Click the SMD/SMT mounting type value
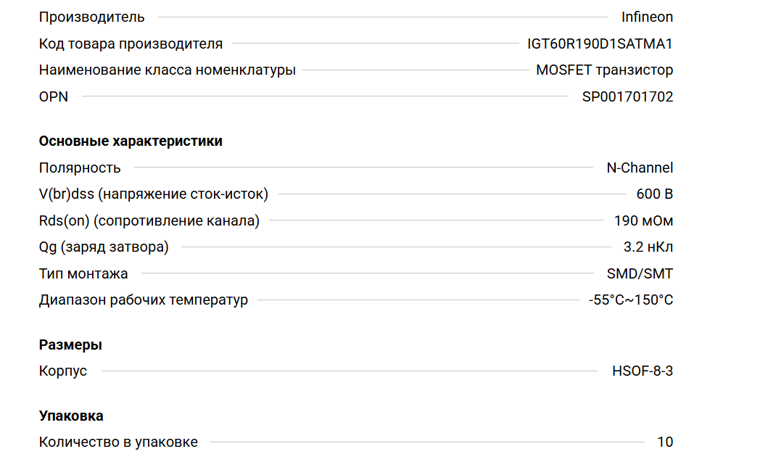The width and height of the screenshot is (768, 470). point(640,274)
